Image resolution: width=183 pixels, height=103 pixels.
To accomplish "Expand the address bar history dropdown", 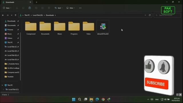I will click(145, 15).
